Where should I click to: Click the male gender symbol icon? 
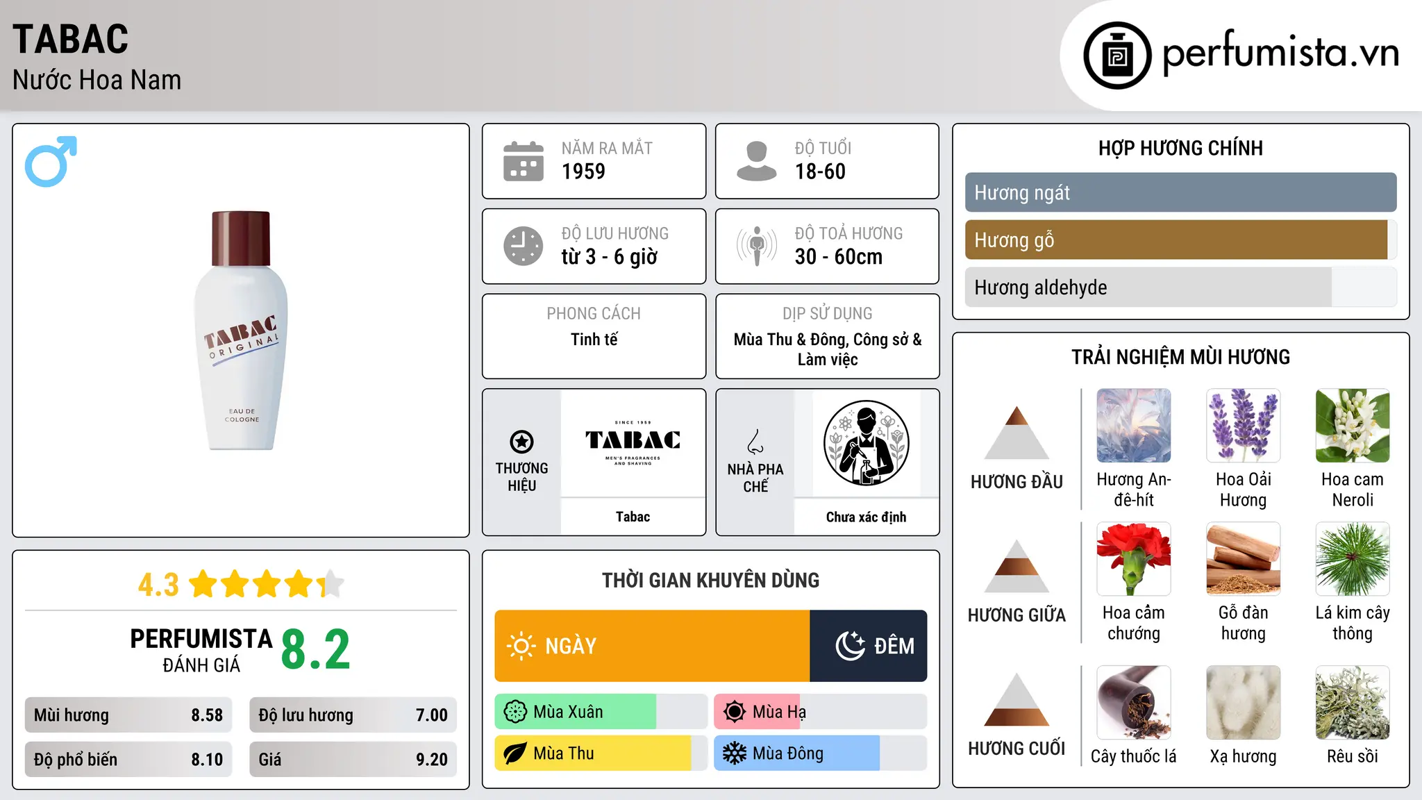(51, 161)
